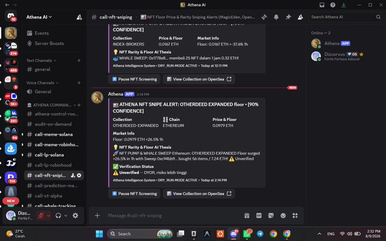Screen dimensions: 386x241
Task: Open Threads icon in channel header
Action: click(x=264, y=17)
